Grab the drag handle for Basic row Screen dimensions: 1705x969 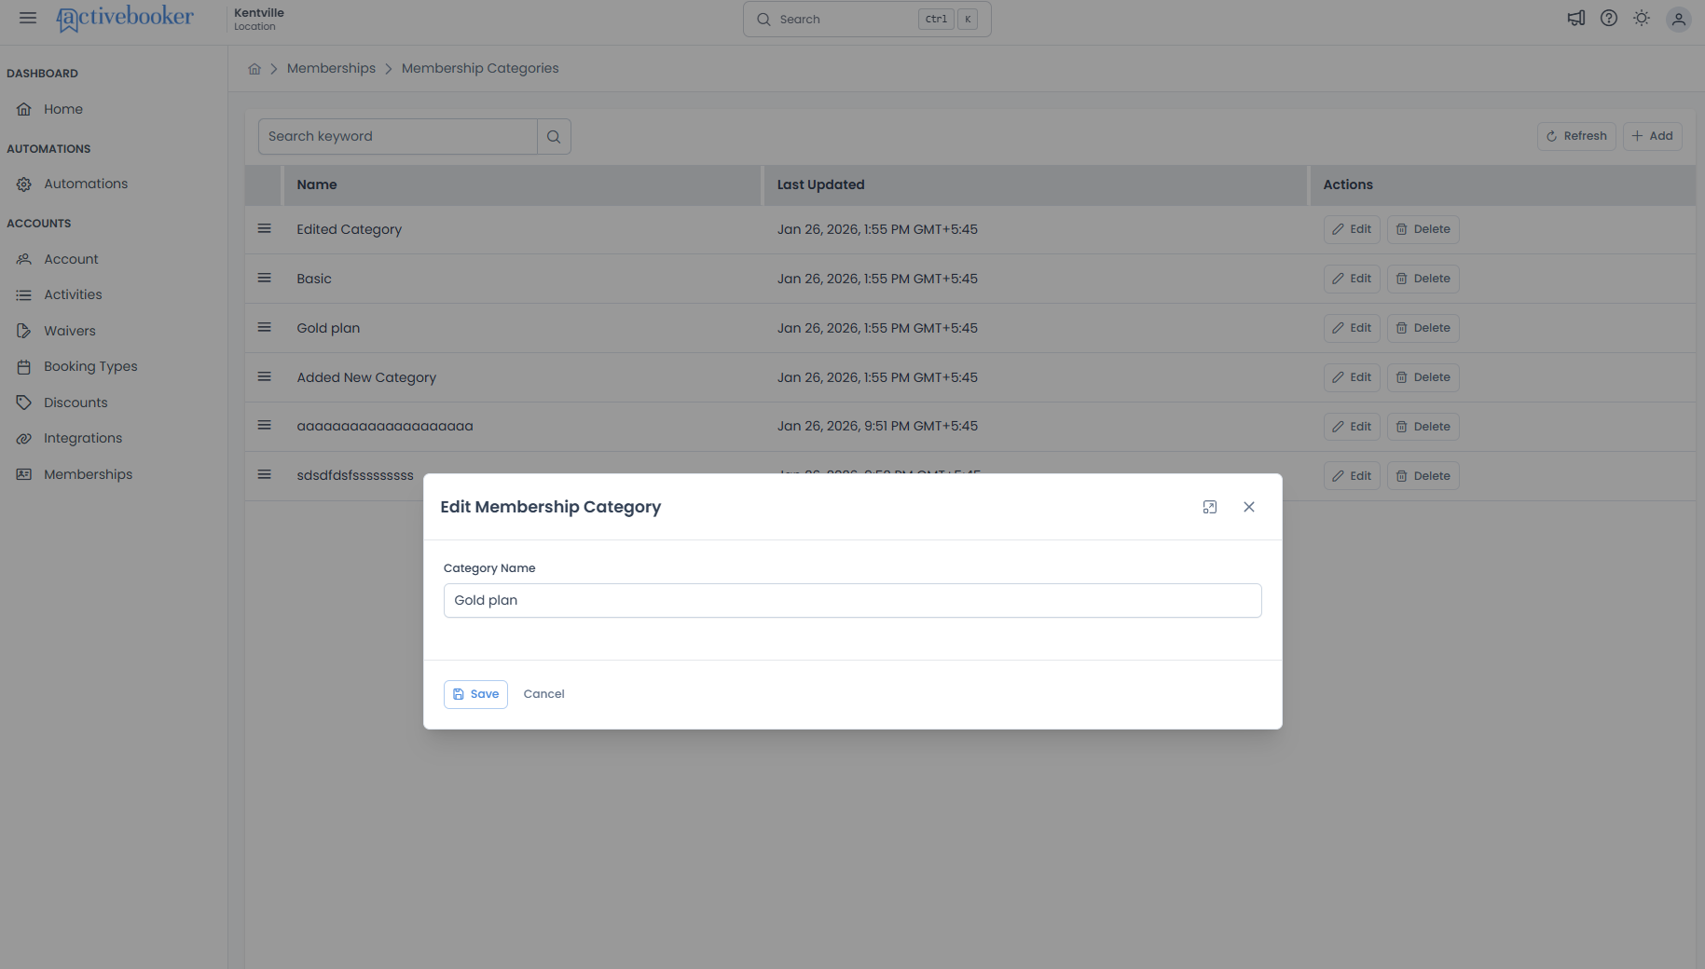click(x=265, y=279)
